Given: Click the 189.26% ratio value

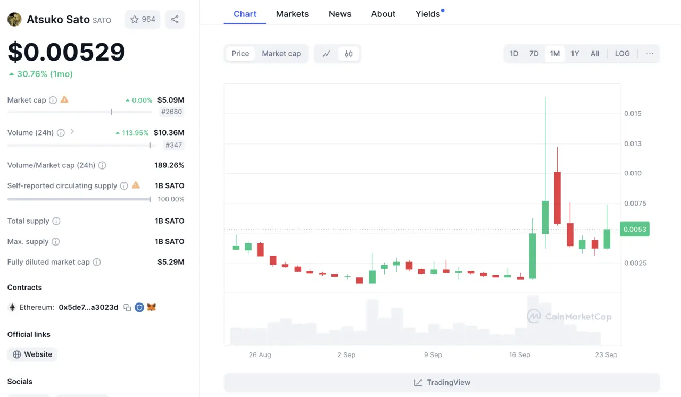Looking at the screenshot, I should (x=169, y=165).
